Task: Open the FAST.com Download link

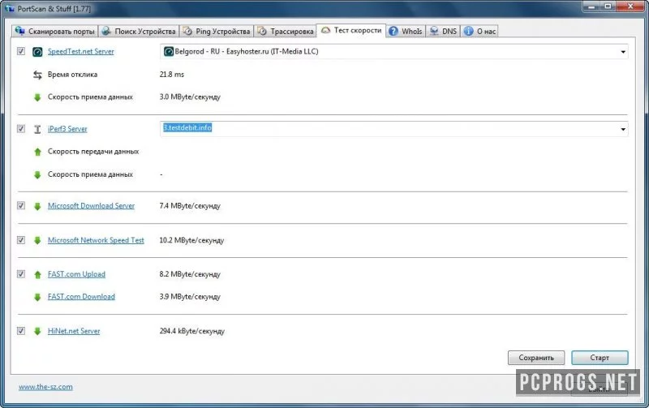Action: [x=81, y=297]
